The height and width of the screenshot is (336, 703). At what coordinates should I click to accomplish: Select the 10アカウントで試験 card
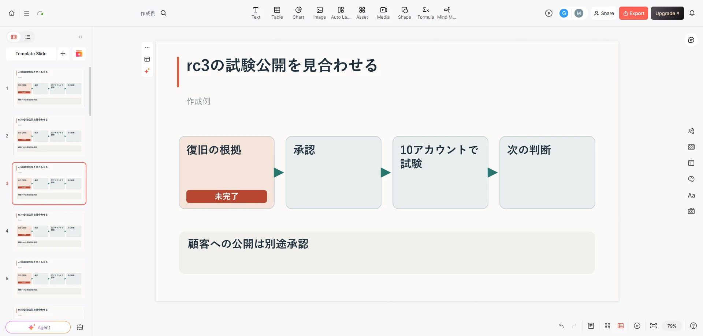click(x=440, y=173)
